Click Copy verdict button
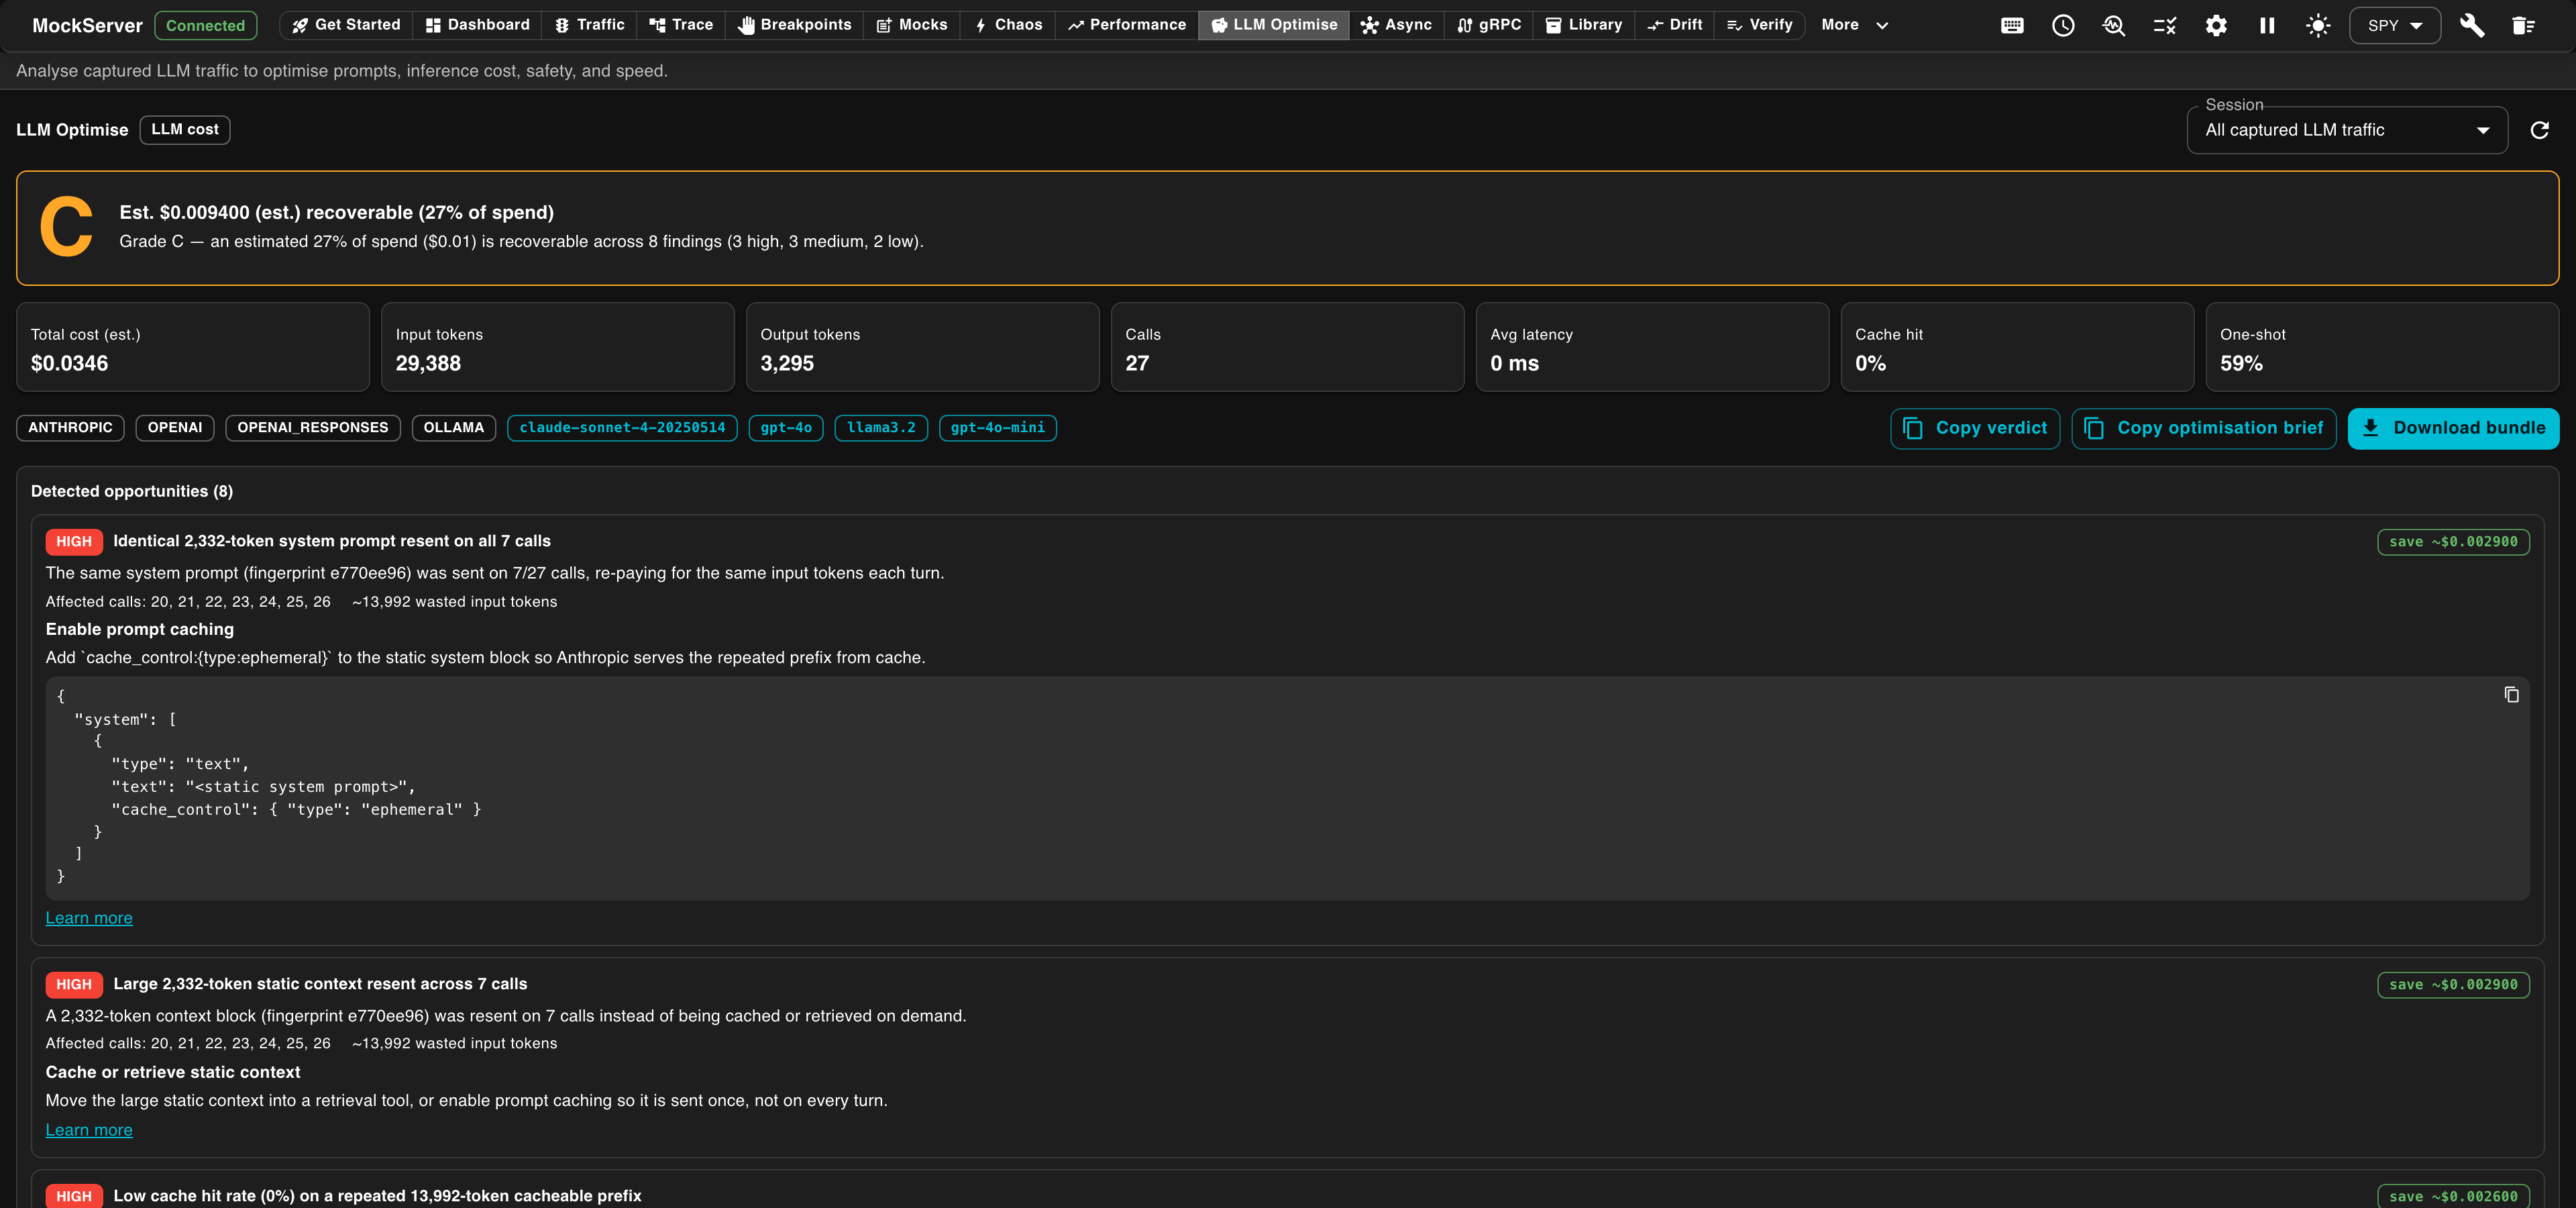This screenshot has height=1208, width=2576. [1975, 428]
